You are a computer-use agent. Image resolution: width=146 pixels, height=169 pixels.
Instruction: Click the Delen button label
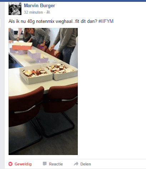86,164
